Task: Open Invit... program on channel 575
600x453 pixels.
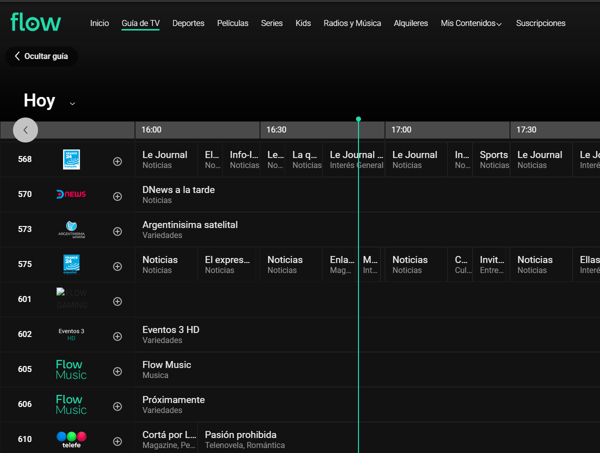Action: pyautogui.click(x=489, y=264)
